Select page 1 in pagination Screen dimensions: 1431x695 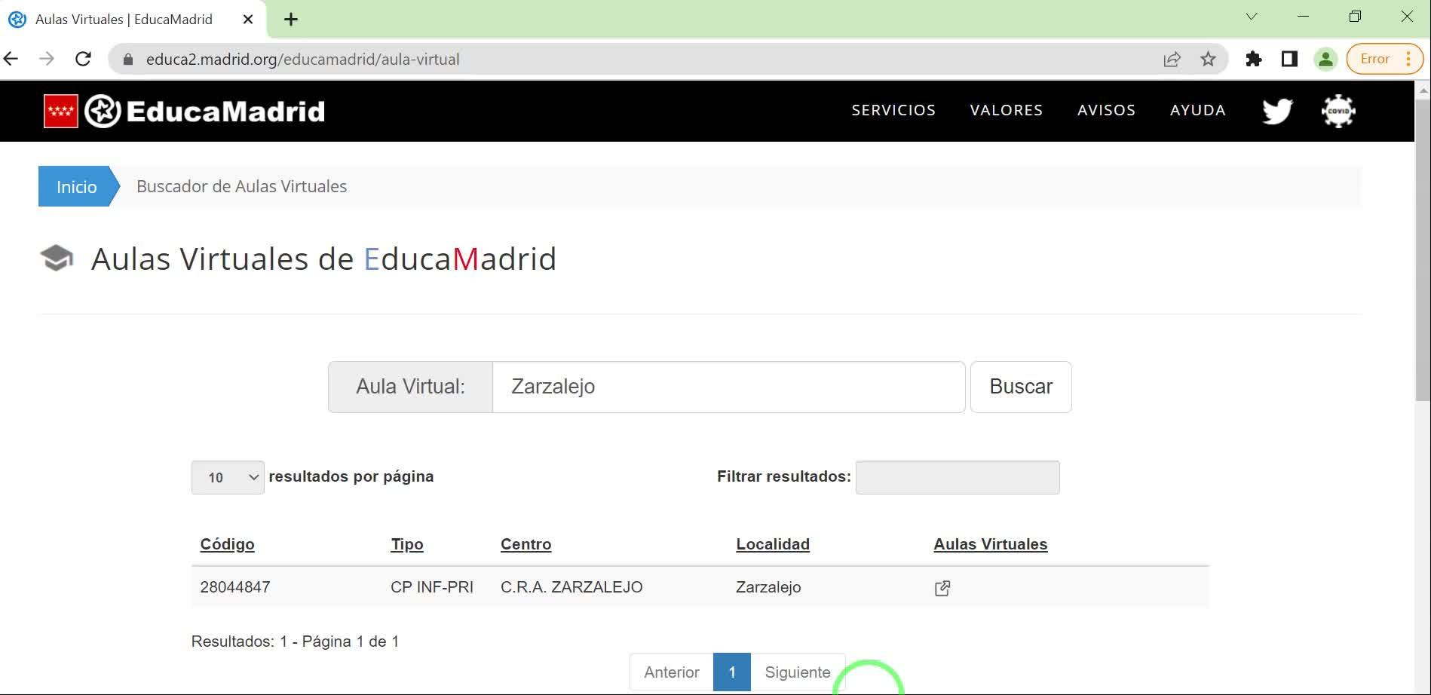click(732, 672)
